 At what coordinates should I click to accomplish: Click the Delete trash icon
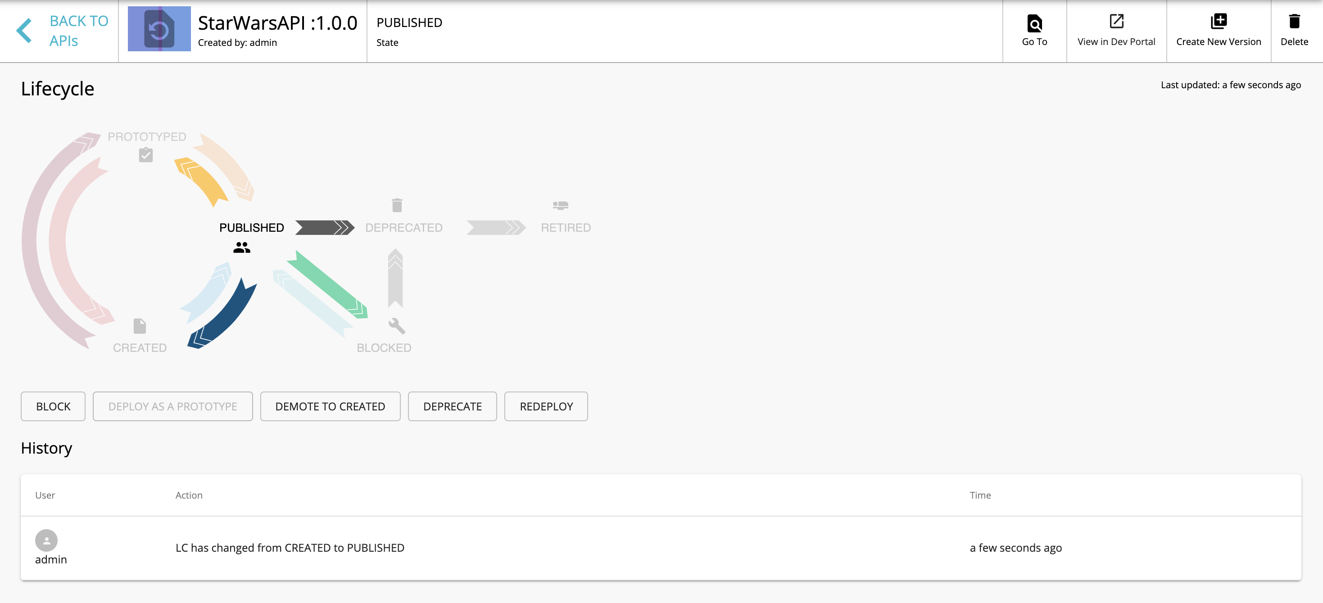coord(1294,21)
